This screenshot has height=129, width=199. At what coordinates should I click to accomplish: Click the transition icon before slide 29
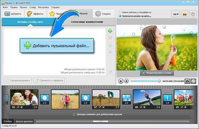(x=167, y=99)
